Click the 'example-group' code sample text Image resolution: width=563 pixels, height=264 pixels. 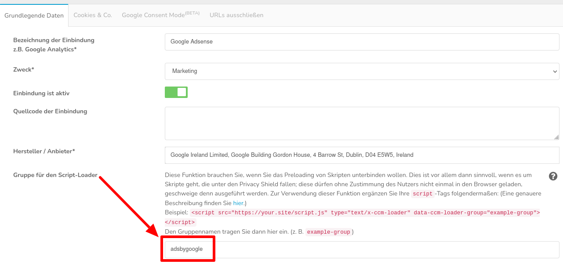click(329, 232)
